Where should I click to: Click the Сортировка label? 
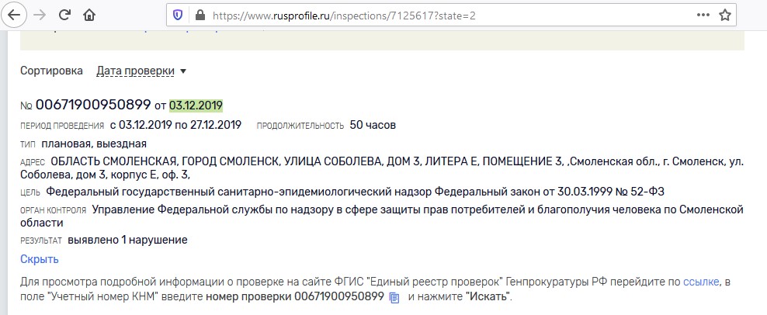[x=51, y=71]
